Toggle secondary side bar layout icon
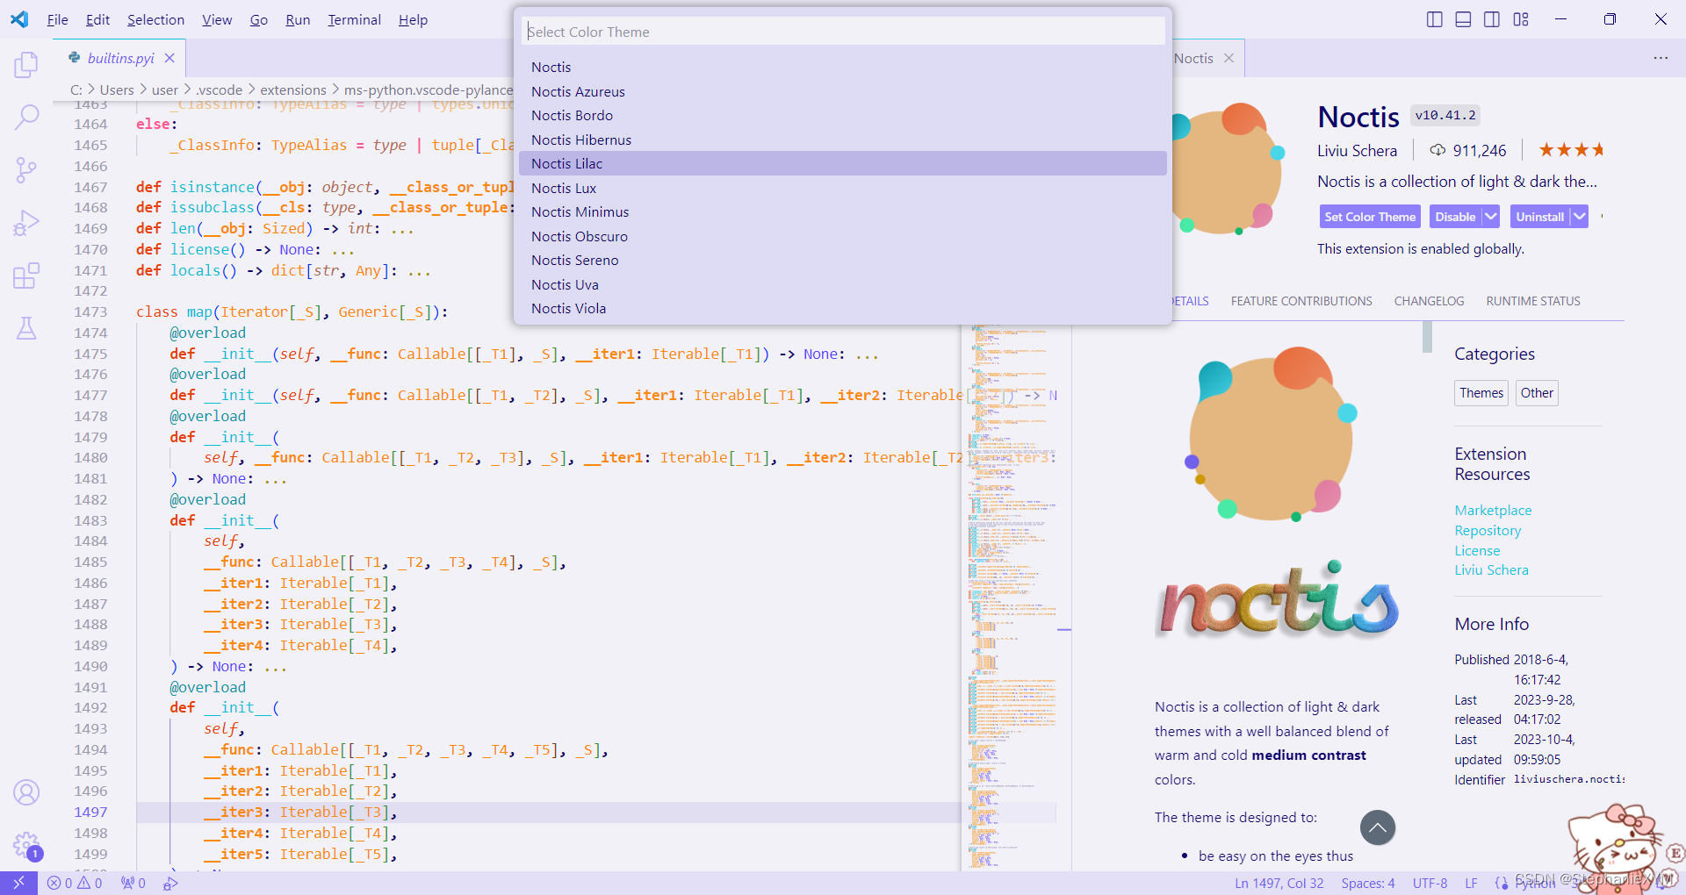The image size is (1686, 895). [1492, 19]
